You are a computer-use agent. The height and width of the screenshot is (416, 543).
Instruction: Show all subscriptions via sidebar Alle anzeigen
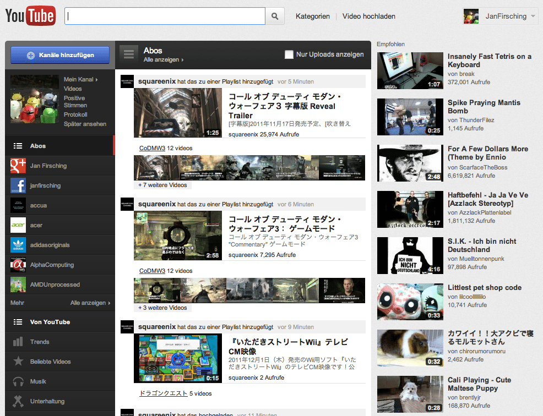pyautogui.click(x=90, y=303)
